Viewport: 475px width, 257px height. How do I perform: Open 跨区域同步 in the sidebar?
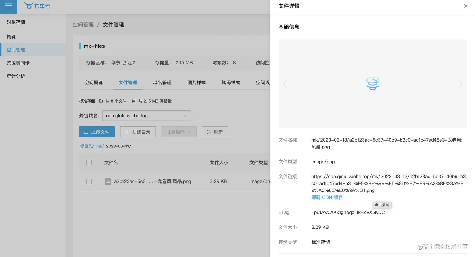tap(33, 63)
